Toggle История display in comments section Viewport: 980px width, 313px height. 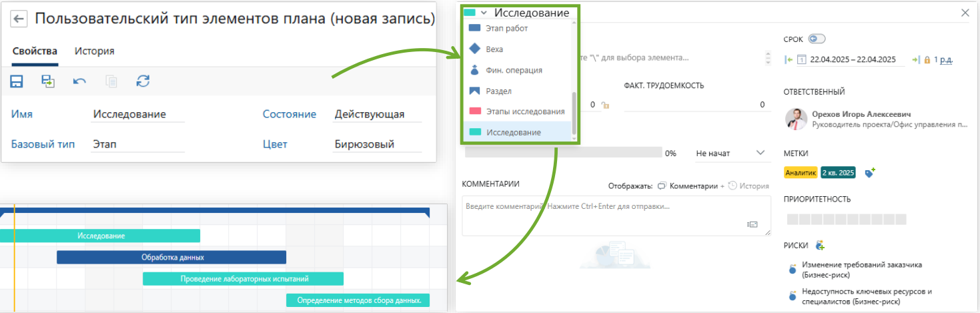[x=749, y=186]
